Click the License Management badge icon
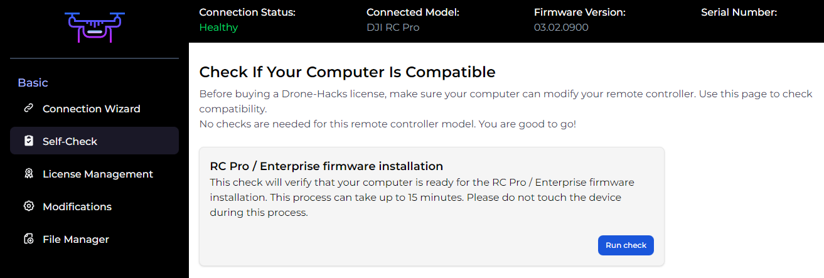Screen dimensions: 824x278 [28, 174]
